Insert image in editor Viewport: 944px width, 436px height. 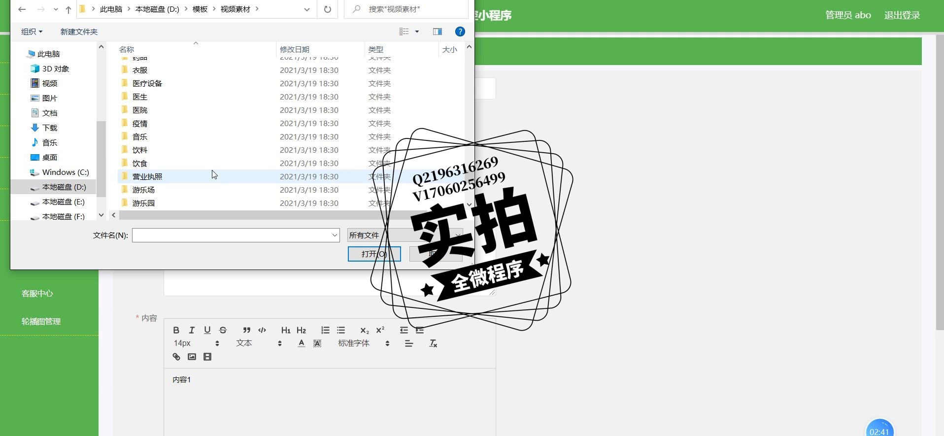point(192,357)
